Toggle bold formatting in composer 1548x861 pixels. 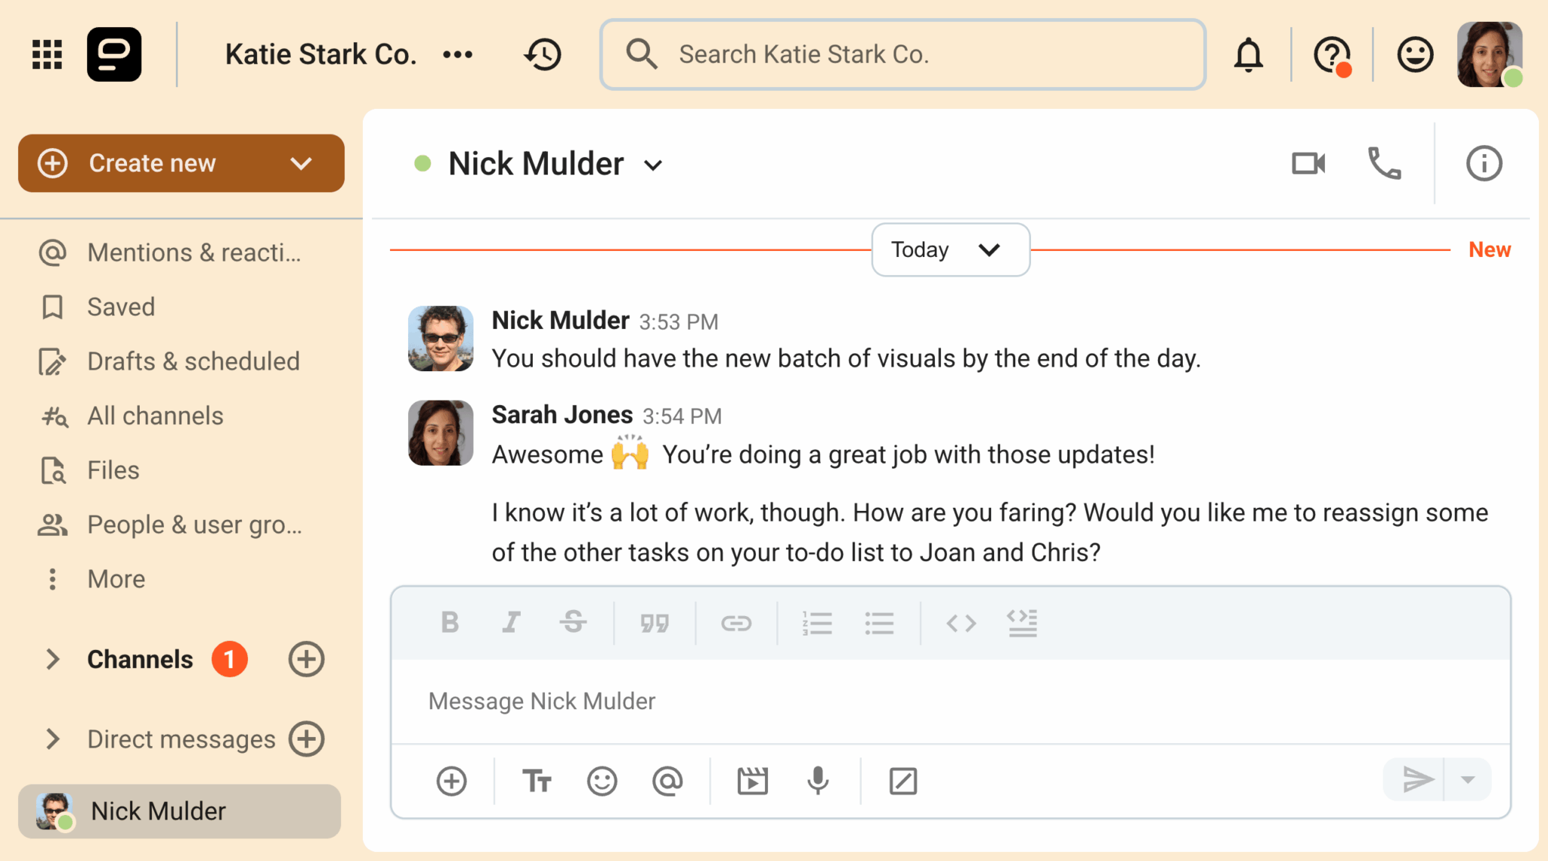(x=450, y=623)
